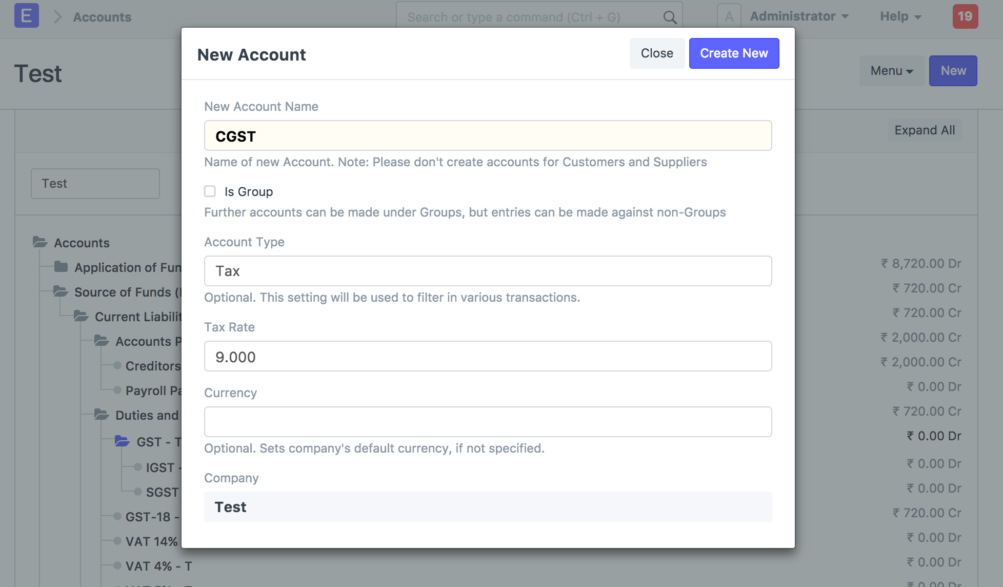The image size is (1003, 587).
Task: Click the Current Liabilities folder icon
Action: [81, 316]
